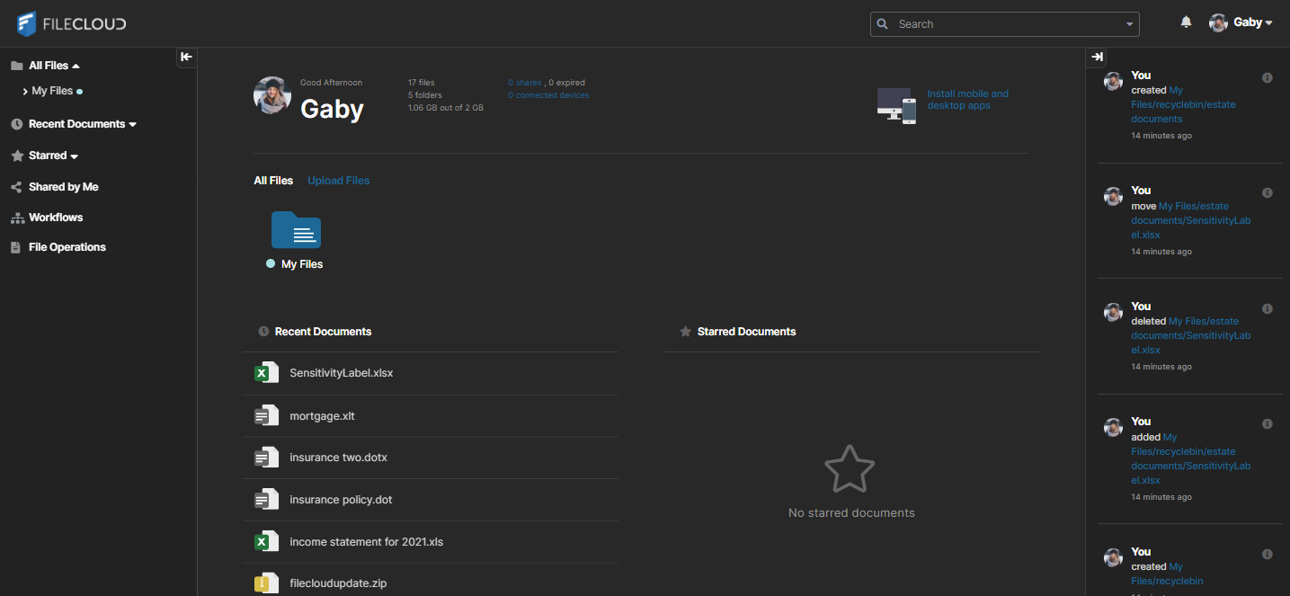1290x596 pixels.
Task: Click the Shared by Me sidebar icon
Action: (18, 186)
